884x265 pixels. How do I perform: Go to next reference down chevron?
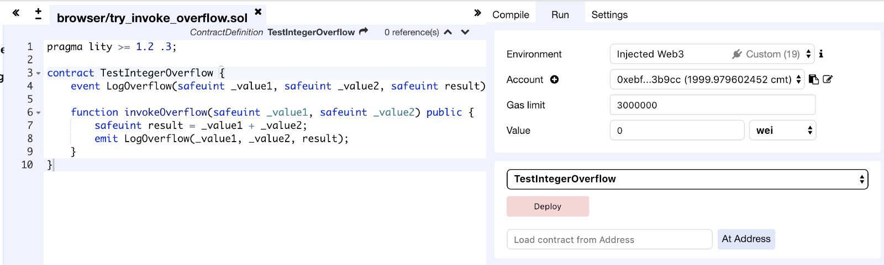[x=465, y=32]
